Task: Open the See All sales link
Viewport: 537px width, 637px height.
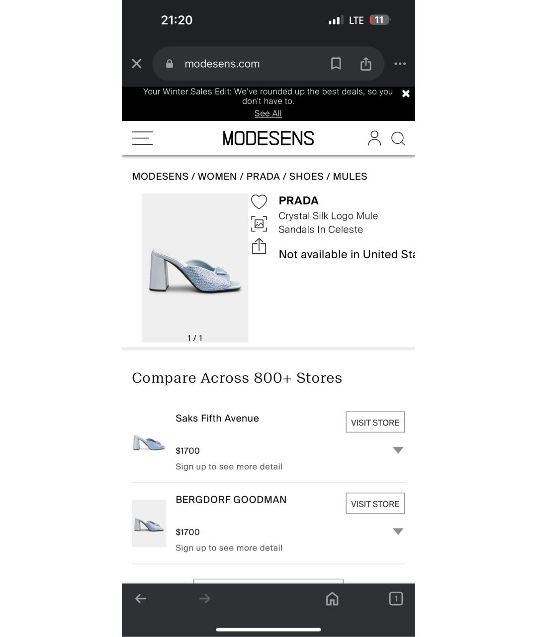Action: (x=268, y=113)
